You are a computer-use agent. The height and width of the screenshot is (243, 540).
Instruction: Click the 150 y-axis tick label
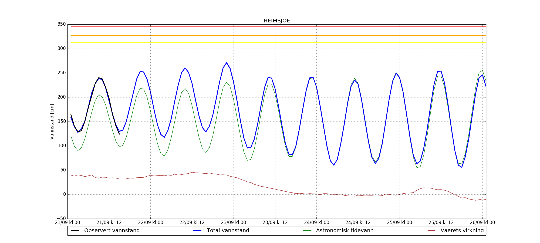point(62,122)
